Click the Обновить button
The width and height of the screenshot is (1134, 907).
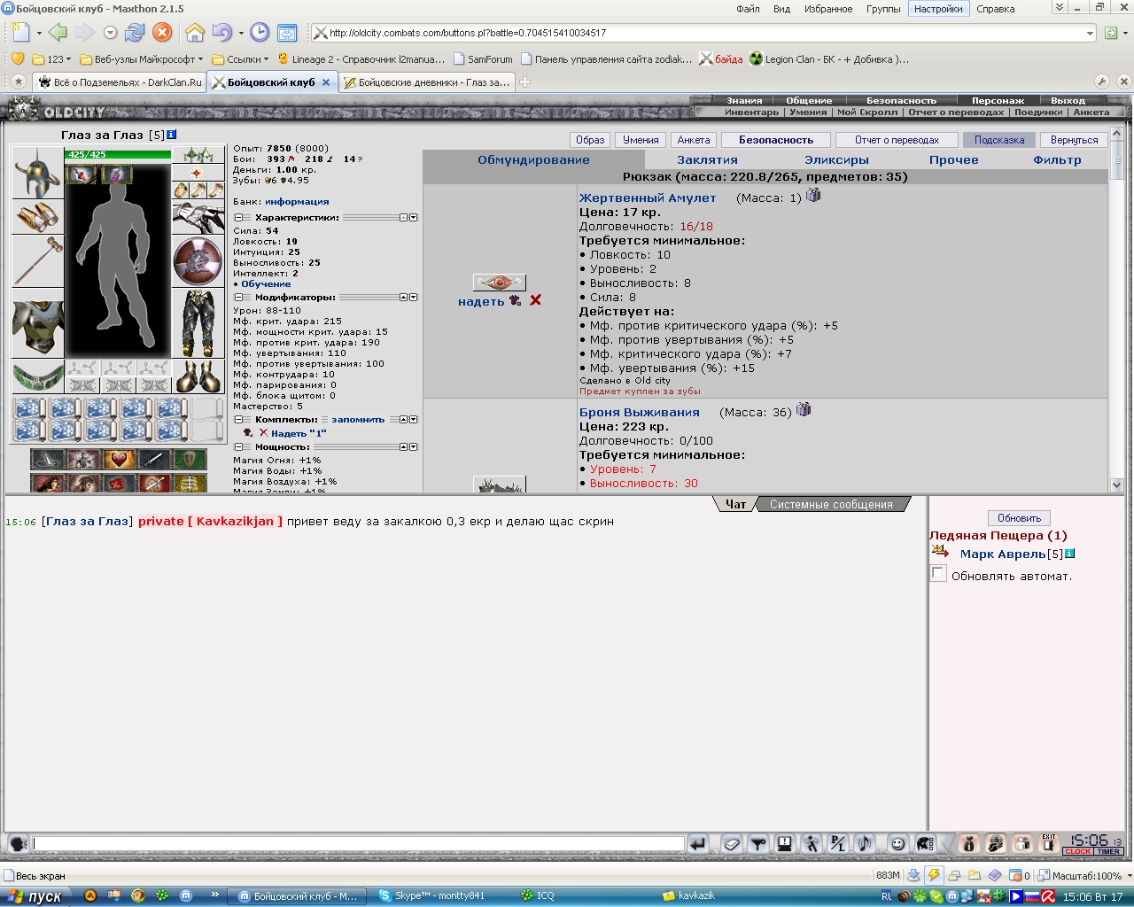(1019, 518)
